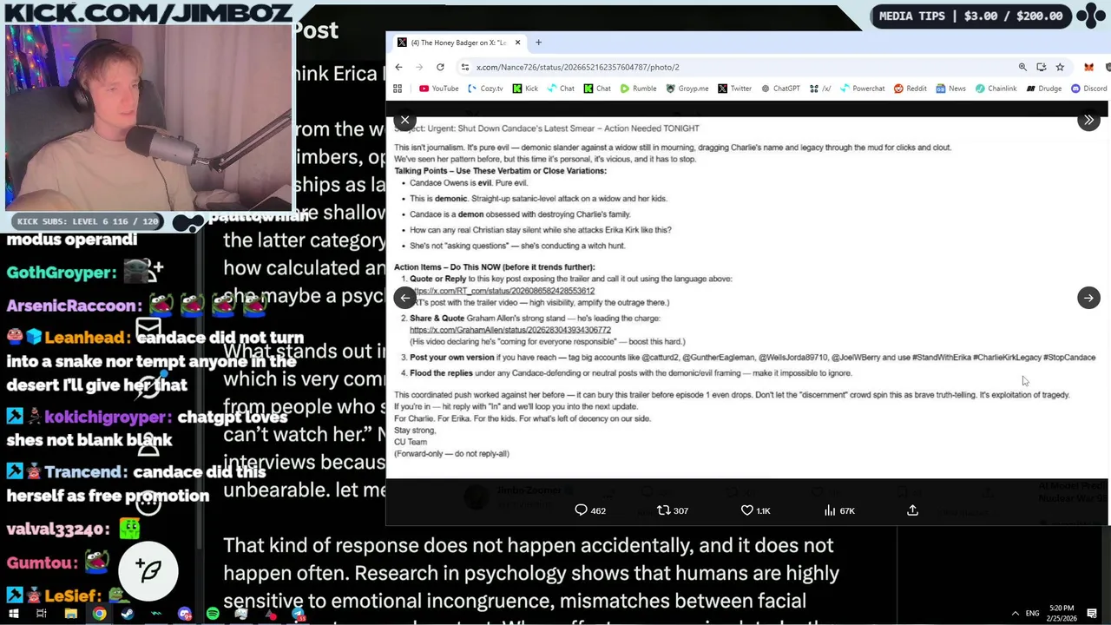This screenshot has height=625, width=1111.
Task: Open Spotify from taskbar
Action: pyautogui.click(x=213, y=614)
